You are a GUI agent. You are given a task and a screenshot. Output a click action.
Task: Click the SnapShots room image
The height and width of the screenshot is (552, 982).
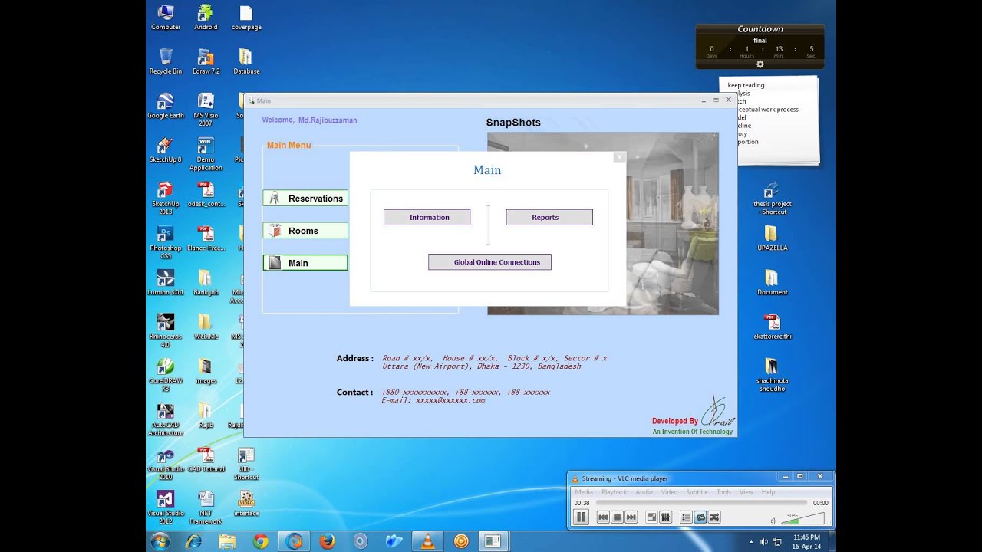click(603, 223)
